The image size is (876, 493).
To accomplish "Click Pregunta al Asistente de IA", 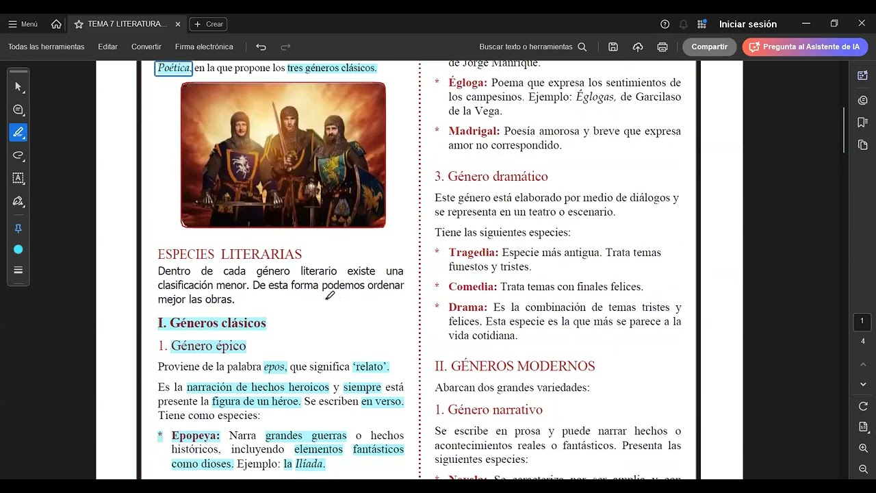I will tap(805, 47).
